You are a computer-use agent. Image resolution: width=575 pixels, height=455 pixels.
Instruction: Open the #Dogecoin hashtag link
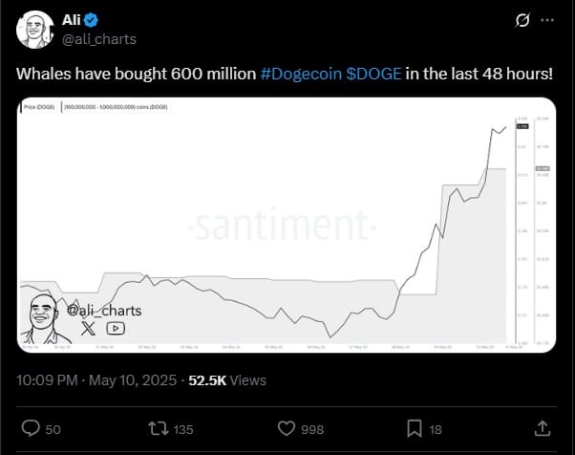(301, 74)
